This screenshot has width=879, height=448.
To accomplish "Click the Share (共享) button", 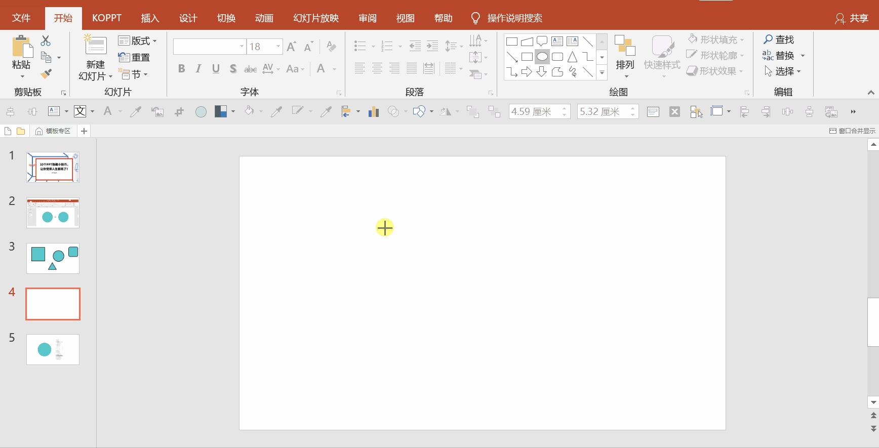I will 852,18.
